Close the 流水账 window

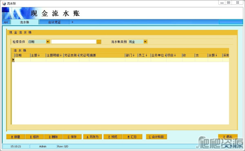[x=238, y=3]
